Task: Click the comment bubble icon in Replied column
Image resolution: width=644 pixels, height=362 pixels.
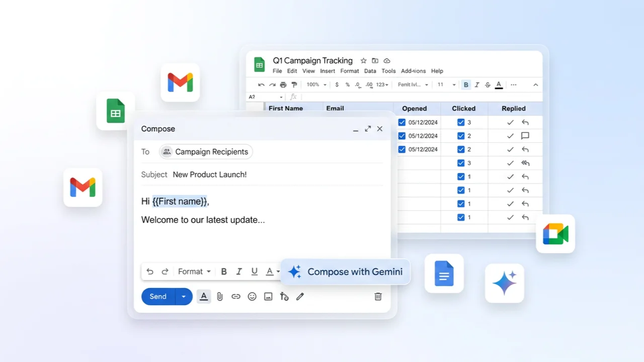Action: point(525,136)
